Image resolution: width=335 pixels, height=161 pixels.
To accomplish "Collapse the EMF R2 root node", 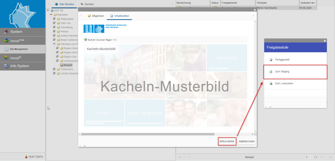I will 47,10.
